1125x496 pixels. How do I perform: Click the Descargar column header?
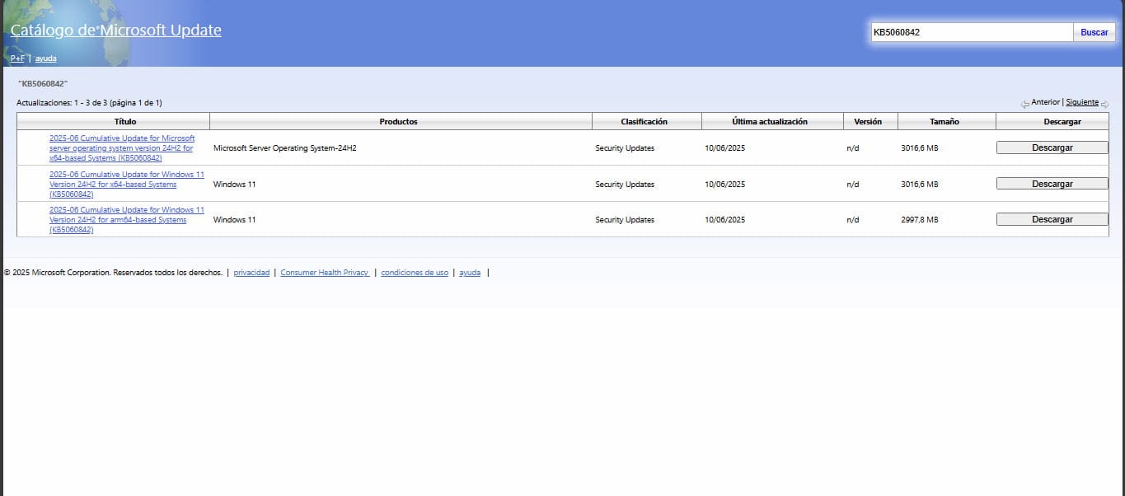coord(1052,121)
